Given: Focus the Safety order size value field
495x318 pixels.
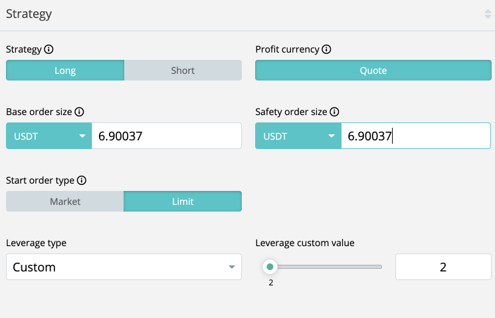Looking at the screenshot, I should point(416,136).
